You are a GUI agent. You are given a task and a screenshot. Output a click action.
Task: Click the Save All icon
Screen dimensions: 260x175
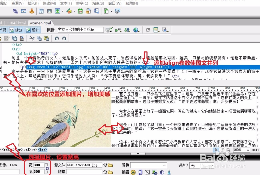pos(15,38)
